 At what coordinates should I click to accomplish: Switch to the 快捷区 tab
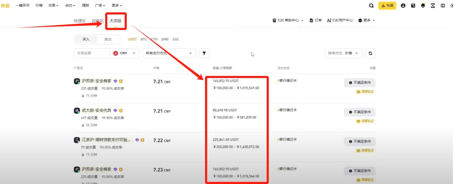coord(80,21)
